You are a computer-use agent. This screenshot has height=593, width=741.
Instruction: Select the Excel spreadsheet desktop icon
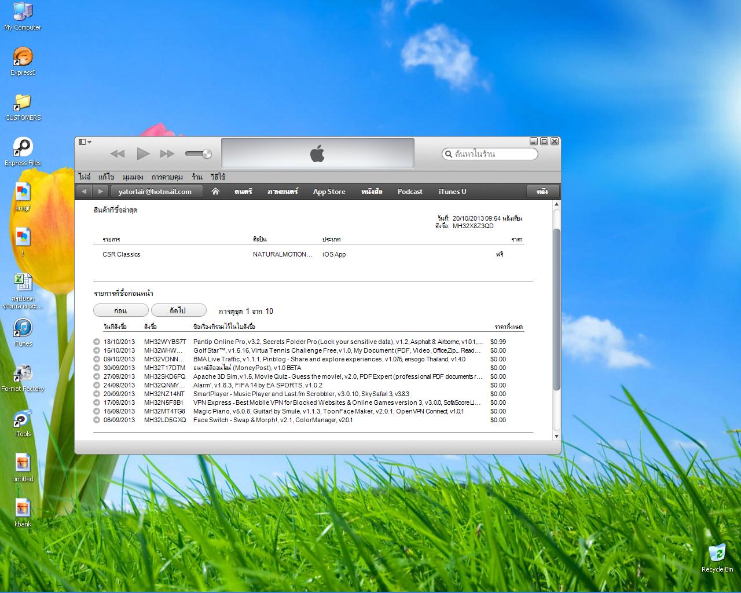23,291
